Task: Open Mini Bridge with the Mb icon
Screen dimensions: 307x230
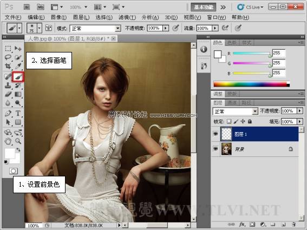Action: click(41, 7)
